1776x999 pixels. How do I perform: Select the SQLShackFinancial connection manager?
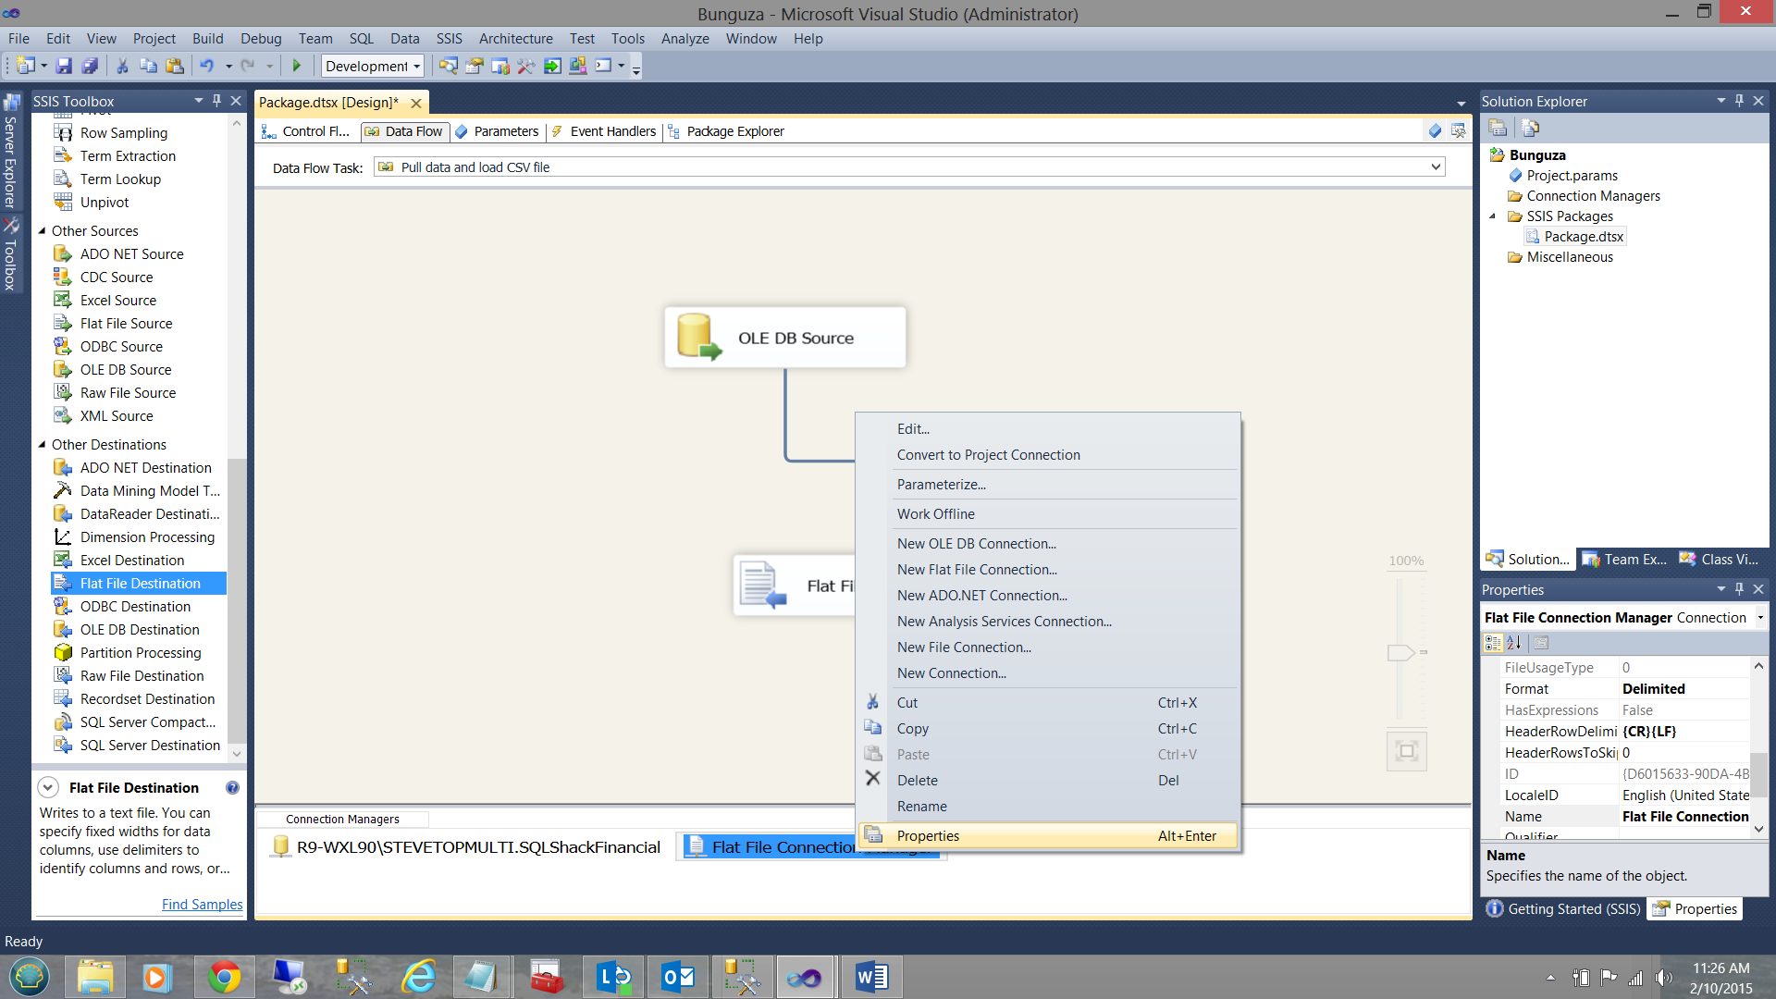pos(477,847)
